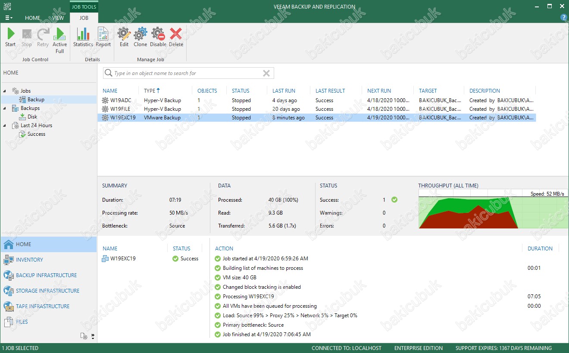
Task: Click the job search input field
Action: pyautogui.click(x=185, y=73)
